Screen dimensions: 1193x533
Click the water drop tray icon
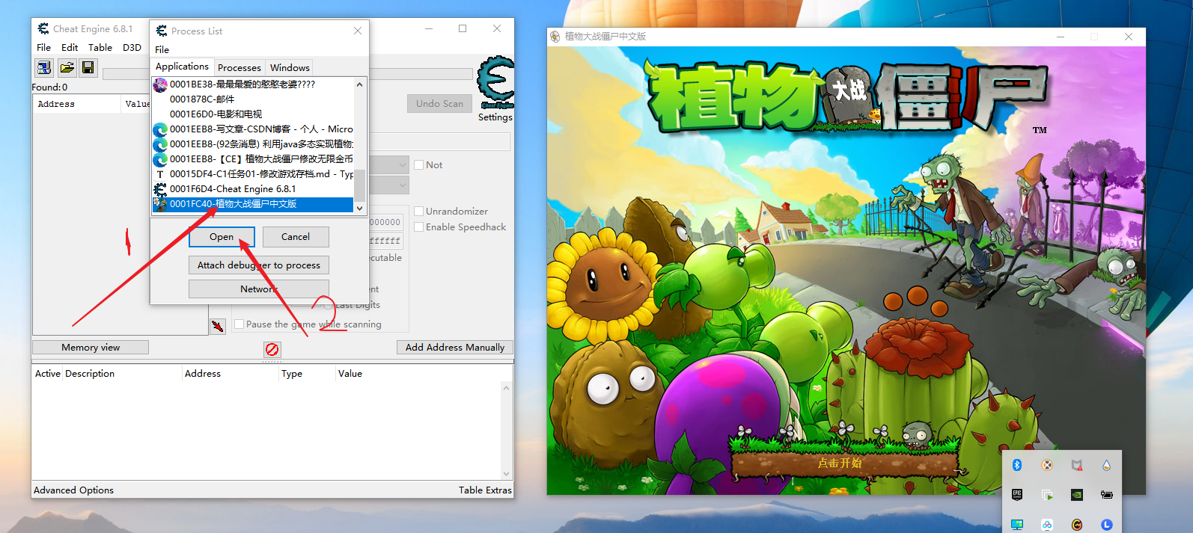click(1106, 465)
